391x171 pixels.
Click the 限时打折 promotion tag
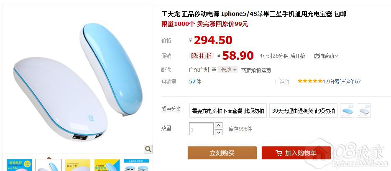(201, 56)
